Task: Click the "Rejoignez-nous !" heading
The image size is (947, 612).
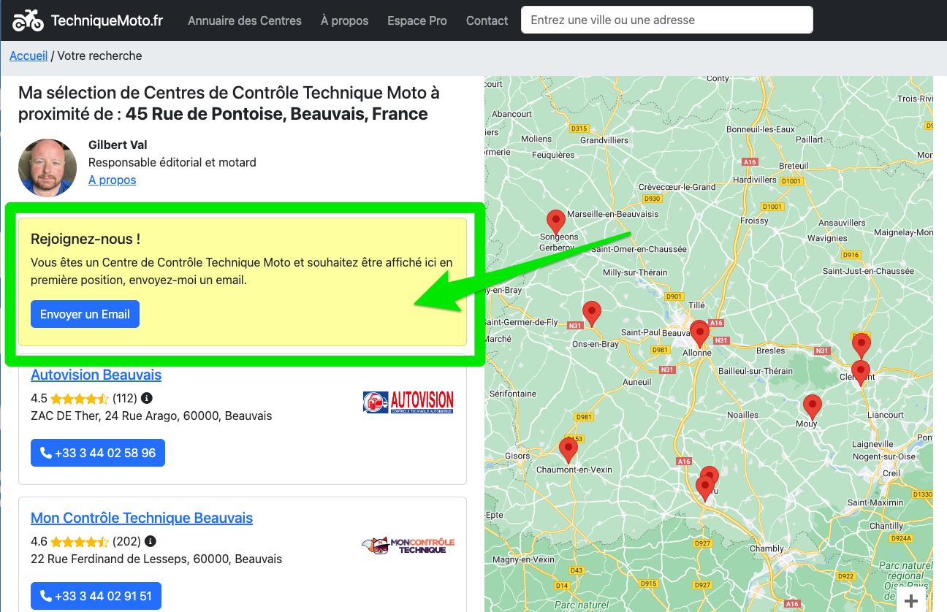Action: tap(85, 239)
